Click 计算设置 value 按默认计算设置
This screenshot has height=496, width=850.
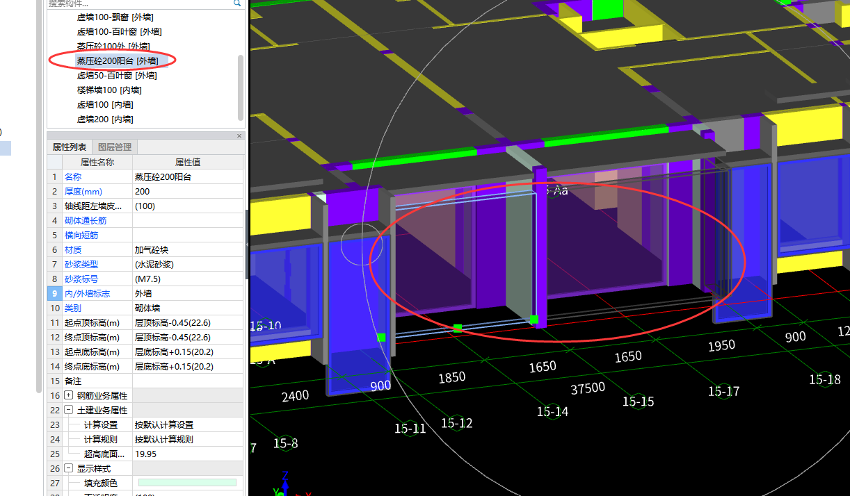pos(188,424)
